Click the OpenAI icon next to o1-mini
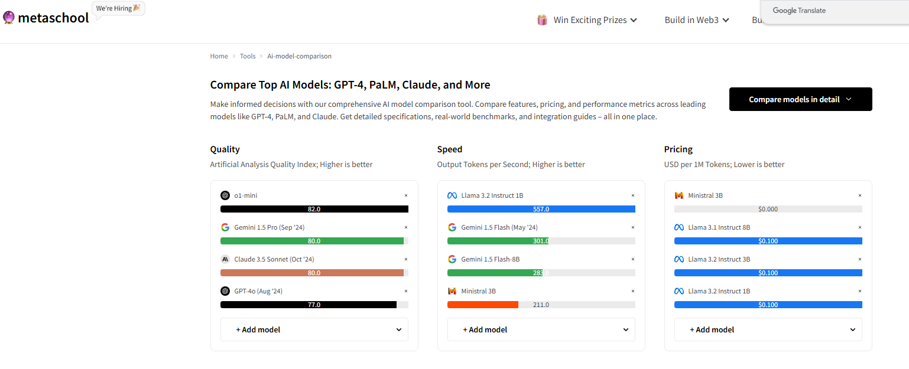Image resolution: width=909 pixels, height=369 pixels. (225, 195)
